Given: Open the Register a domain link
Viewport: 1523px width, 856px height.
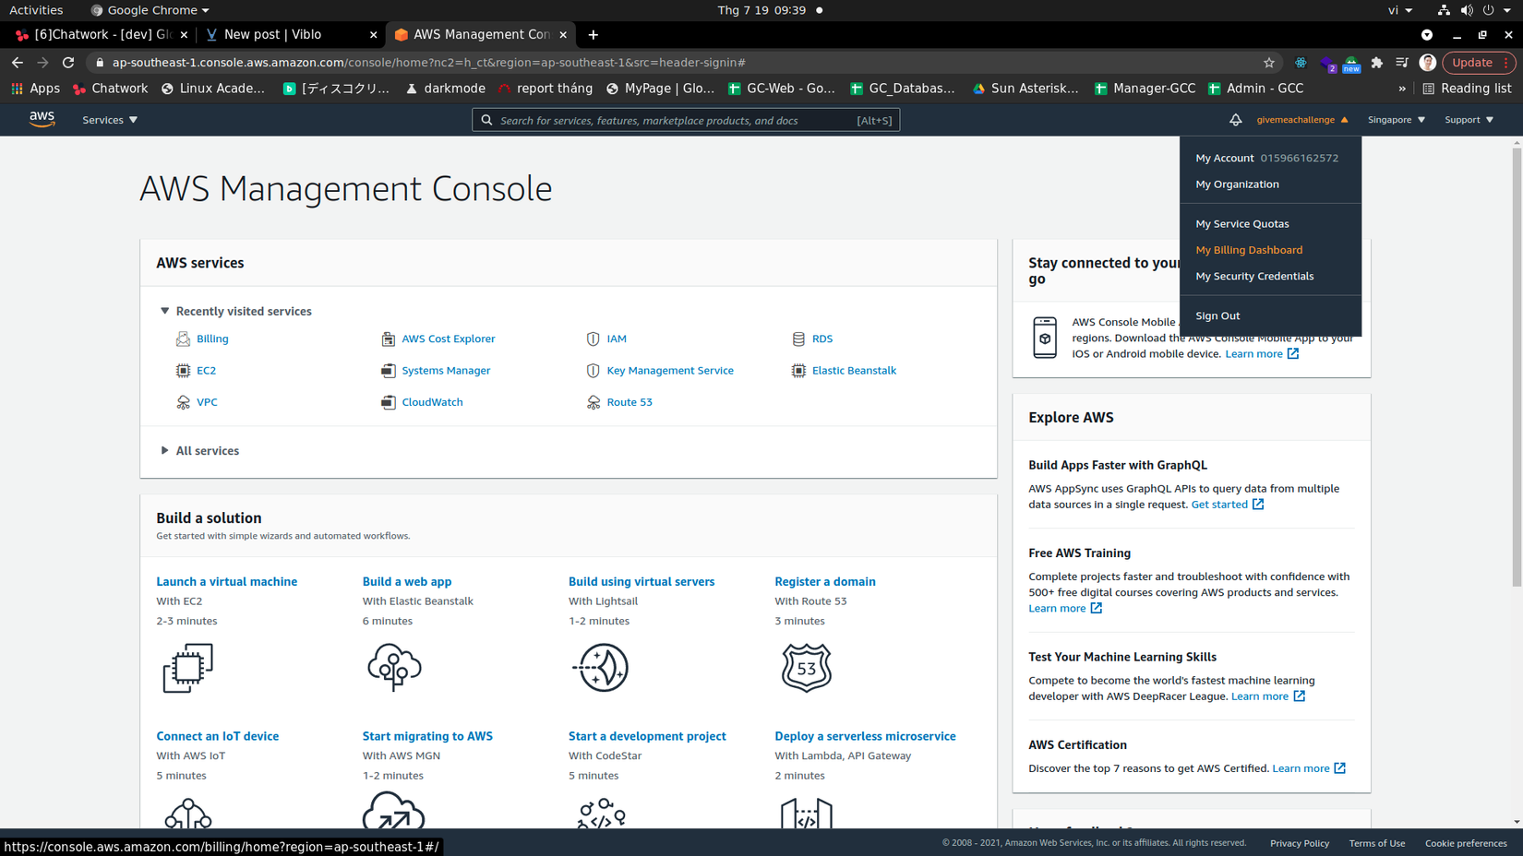Looking at the screenshot, I should click(825, 582).
